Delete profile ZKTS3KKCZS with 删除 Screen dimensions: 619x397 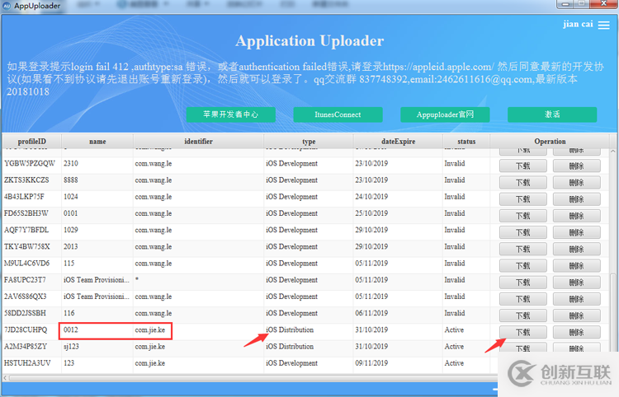click(576, 183)
